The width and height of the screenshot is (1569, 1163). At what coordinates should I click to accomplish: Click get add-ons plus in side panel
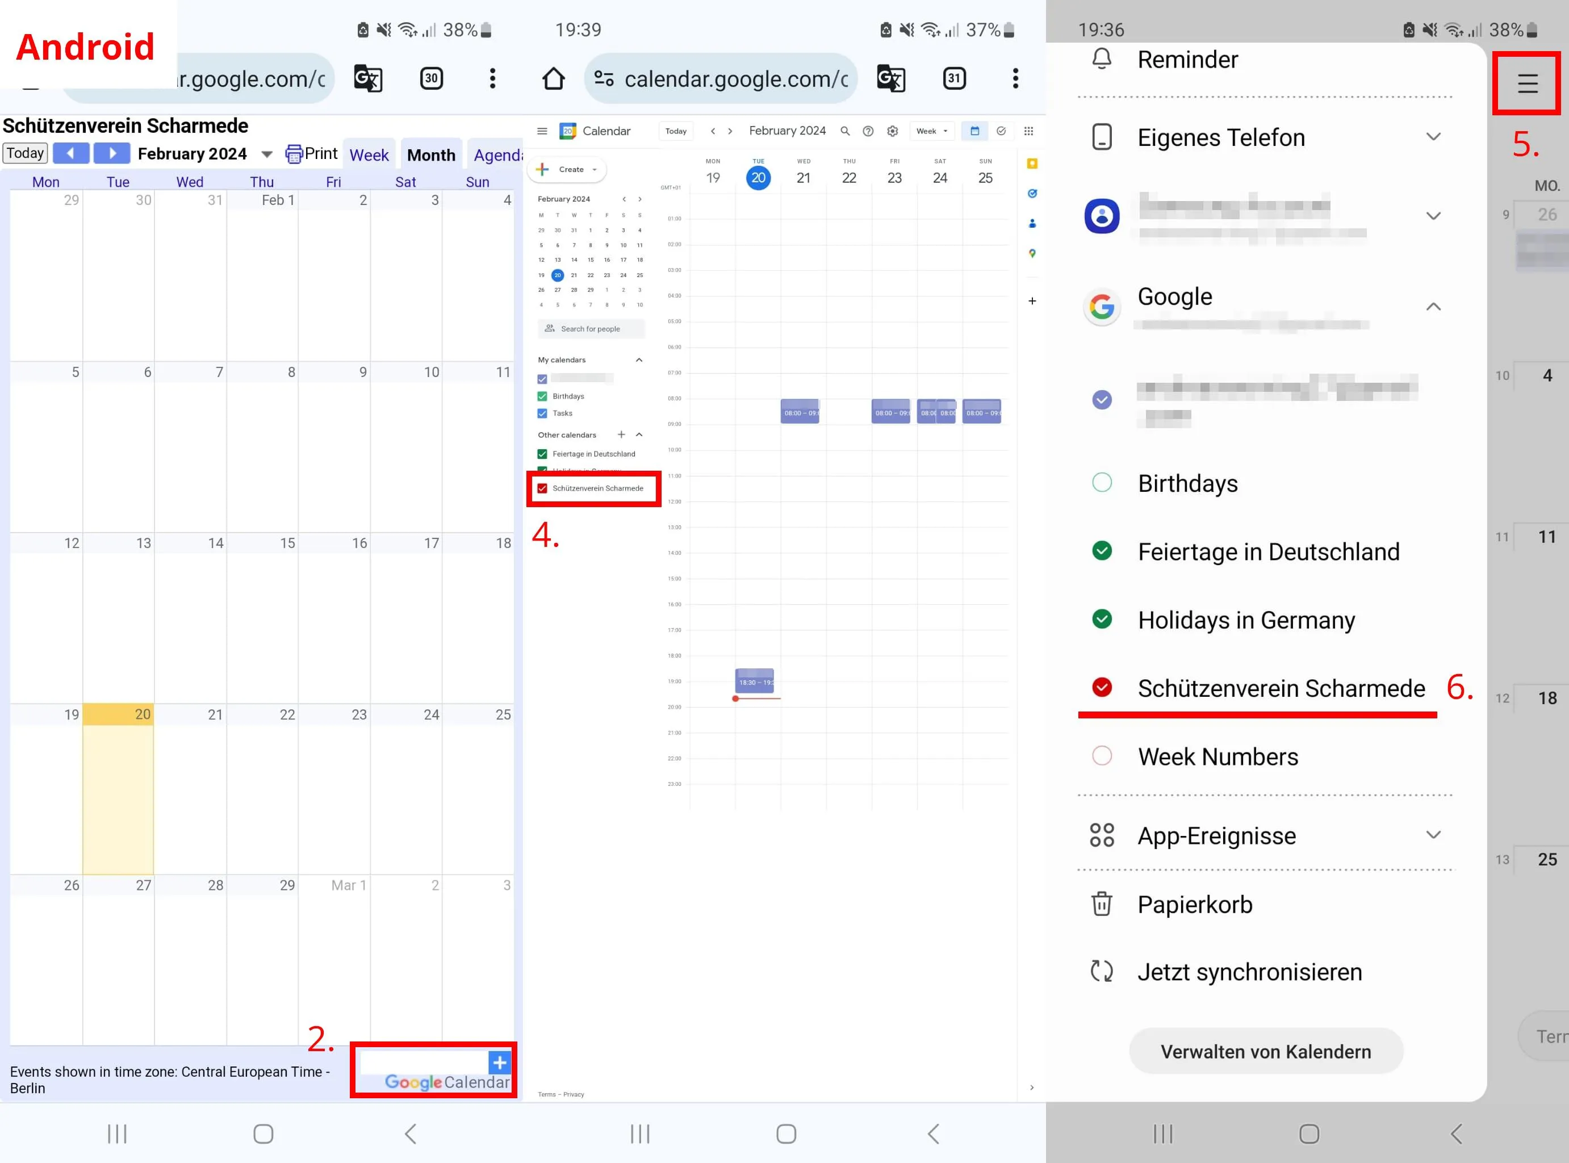1032,300
